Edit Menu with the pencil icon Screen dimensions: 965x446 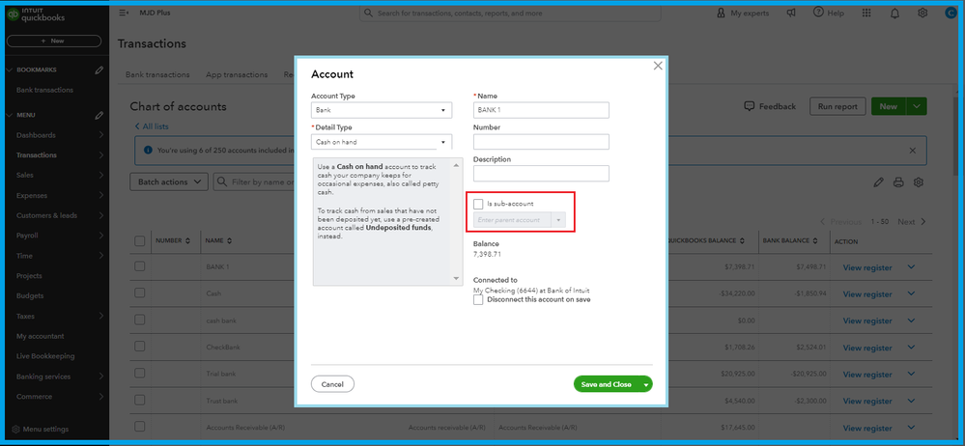(x=99, y=115)
